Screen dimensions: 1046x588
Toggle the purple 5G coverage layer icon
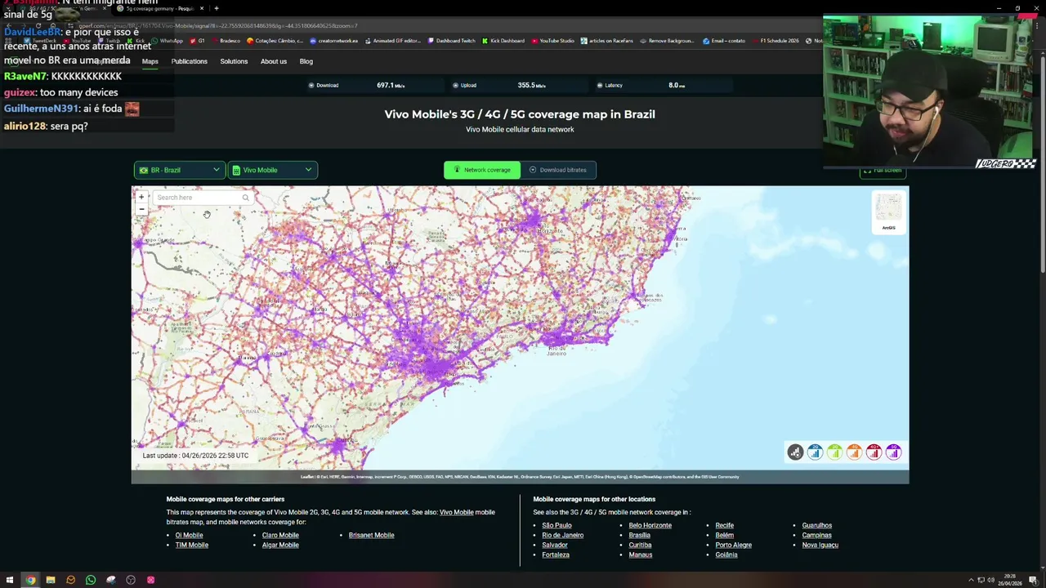893,452
